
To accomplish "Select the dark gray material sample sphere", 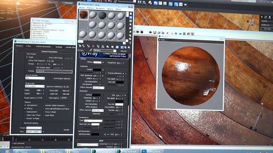I will click(x=102, y=15).
